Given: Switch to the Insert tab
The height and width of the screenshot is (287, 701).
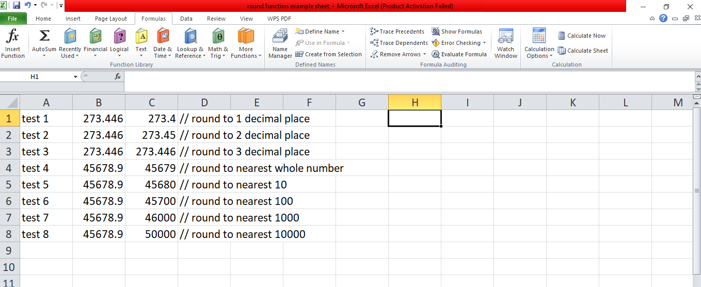Looking at the screenshot, I should (x=73, y=19).
